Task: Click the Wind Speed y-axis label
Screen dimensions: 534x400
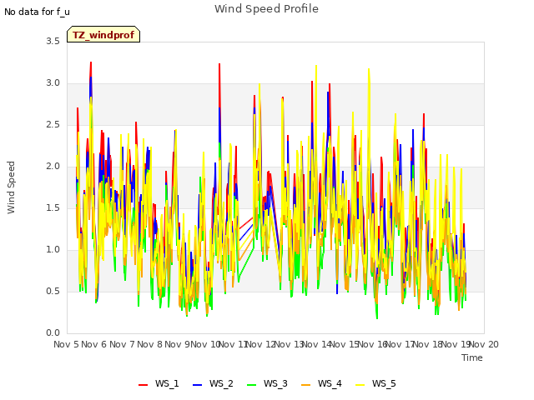Action: [x=11, y=187]
